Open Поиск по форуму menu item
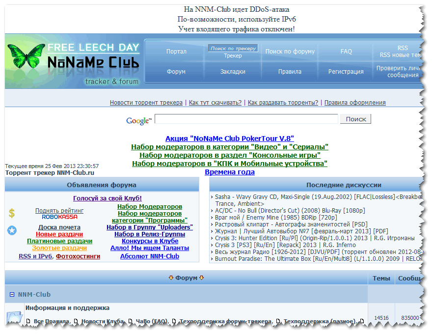The height and width of the screenshot is (335, 433). (290, 52)
